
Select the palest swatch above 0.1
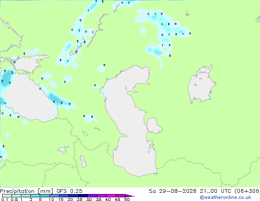point(7,196)
